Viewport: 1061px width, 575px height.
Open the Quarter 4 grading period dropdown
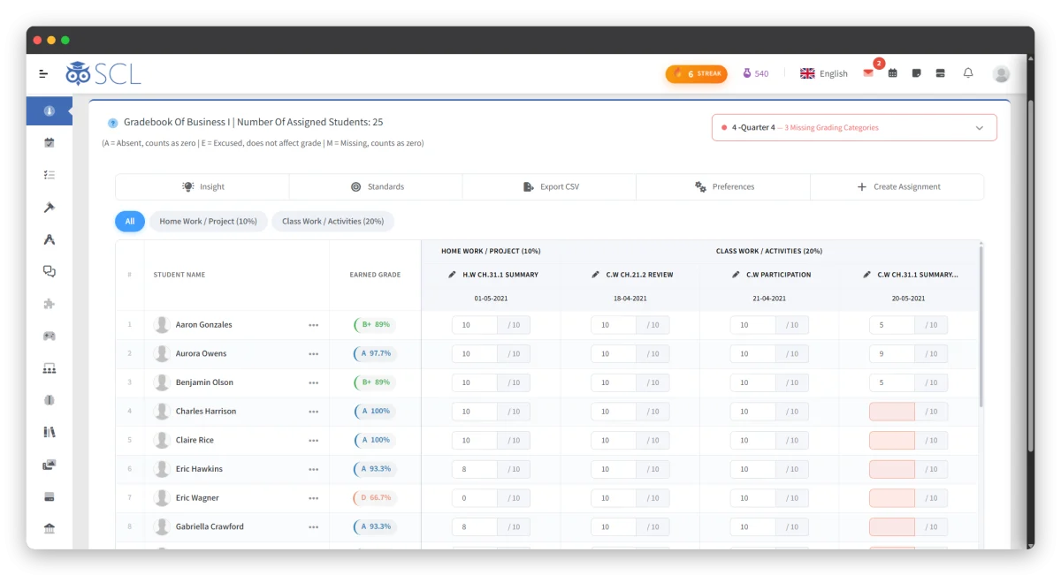[854, 127]
